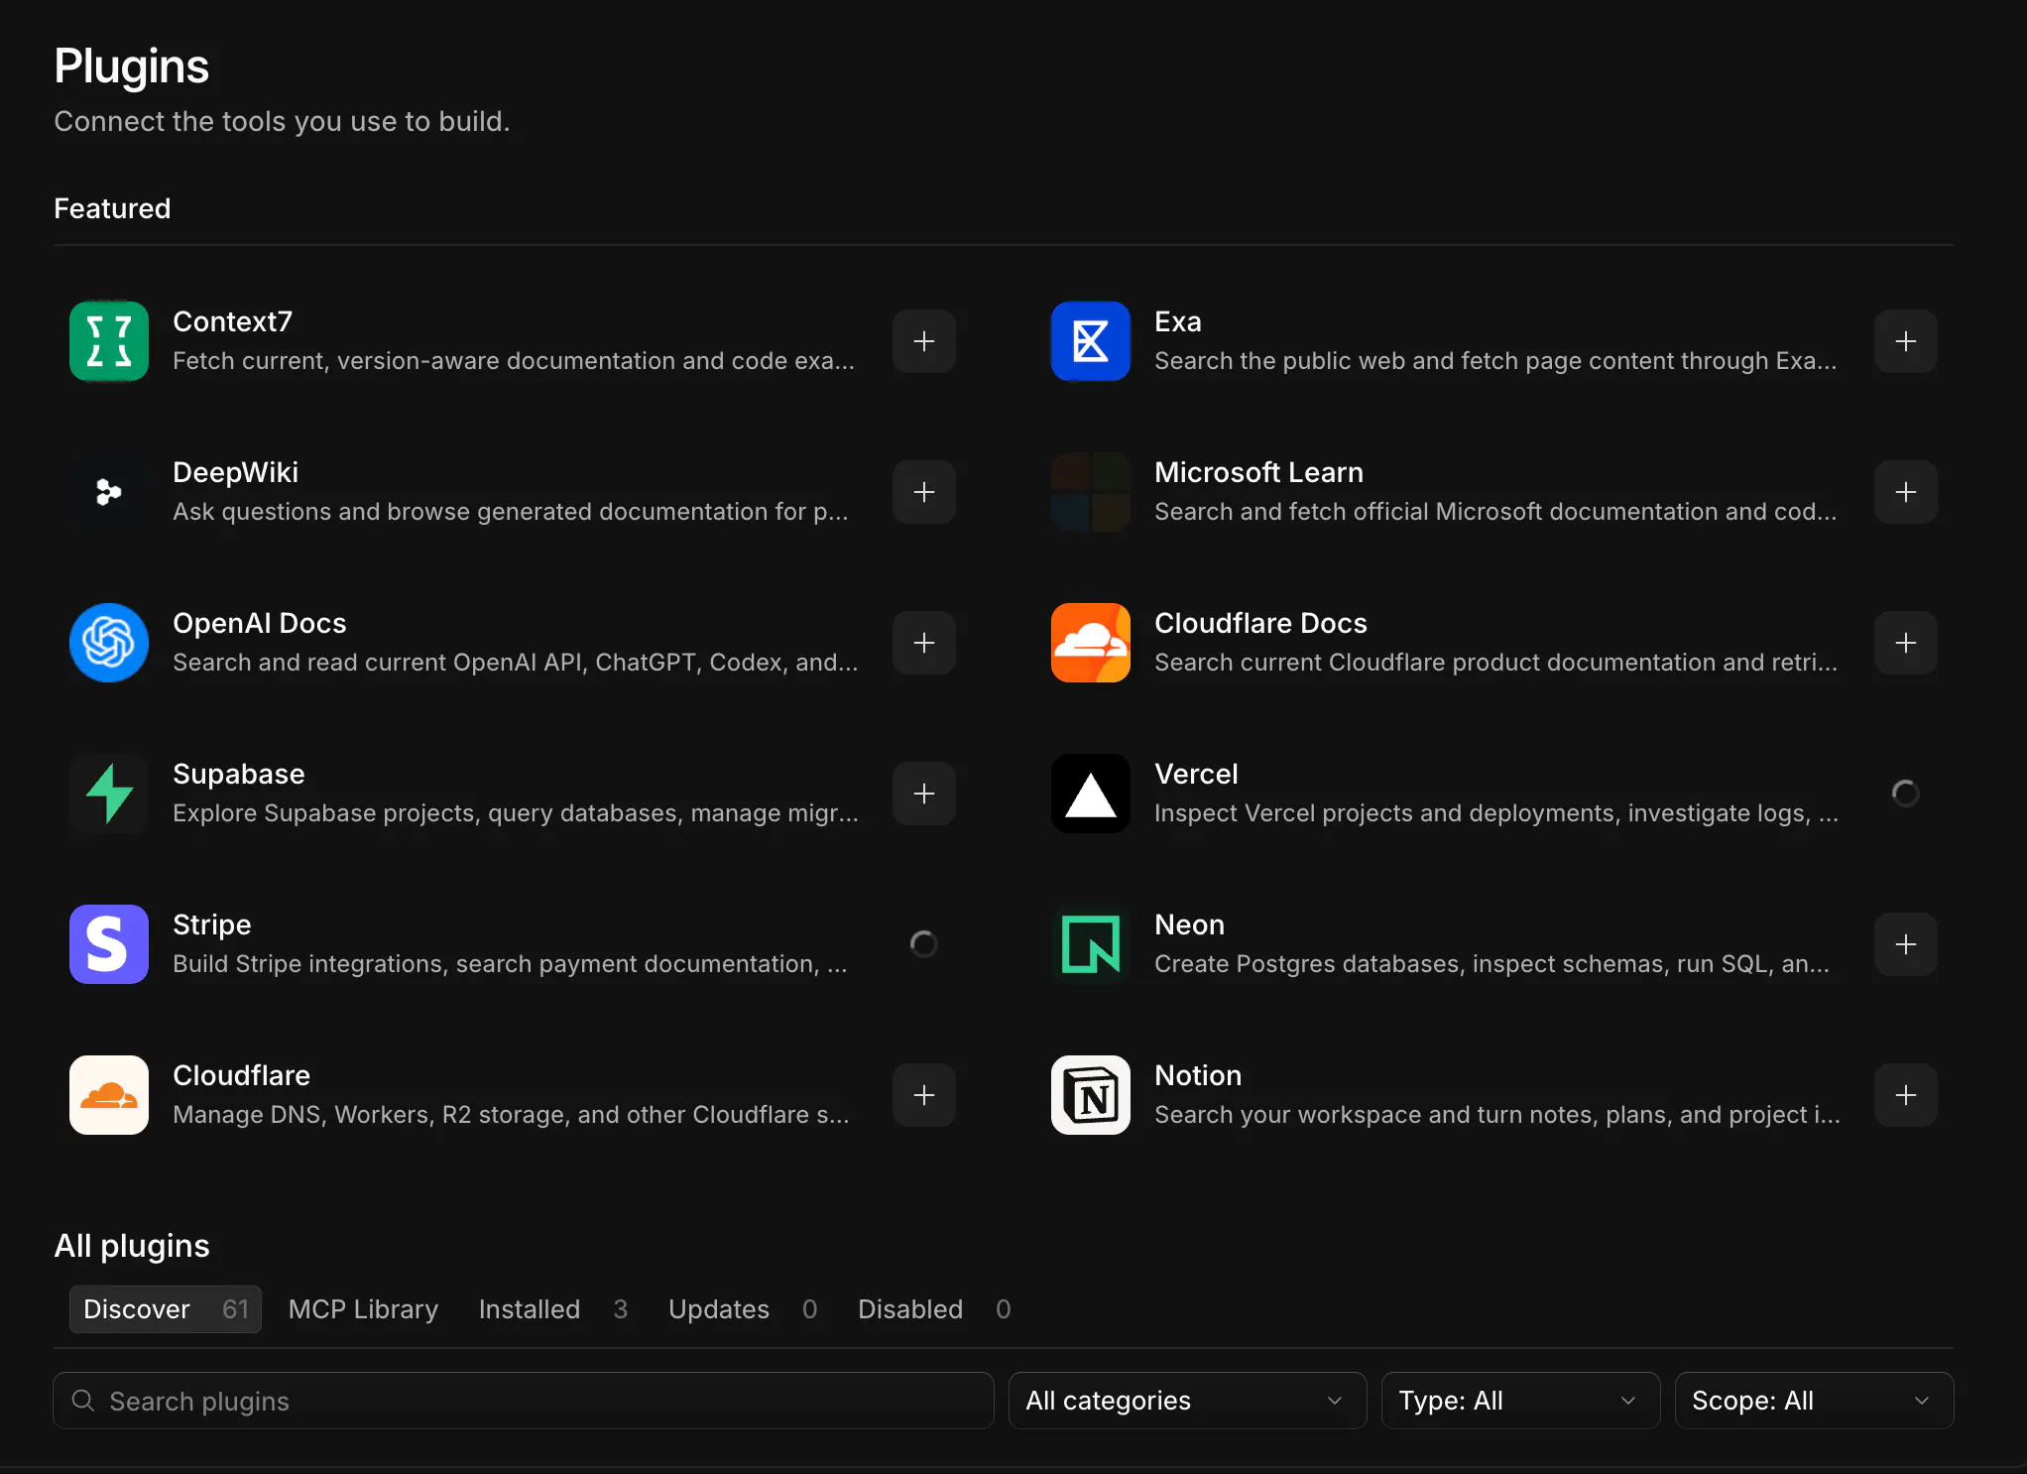Viewport: 2027px width, 1474px height.
Task: Open the DeepWiki plugin title
Action: (x=235, y=472)
